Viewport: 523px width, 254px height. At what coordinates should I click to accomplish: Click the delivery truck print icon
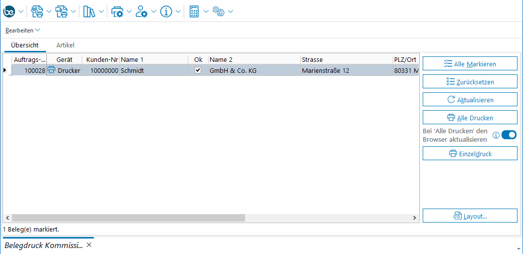[x=61, y=11]
